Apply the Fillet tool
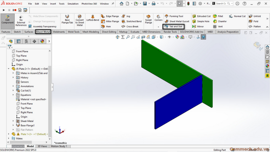Viewport: 270px width, 152px height. [218, 16]
